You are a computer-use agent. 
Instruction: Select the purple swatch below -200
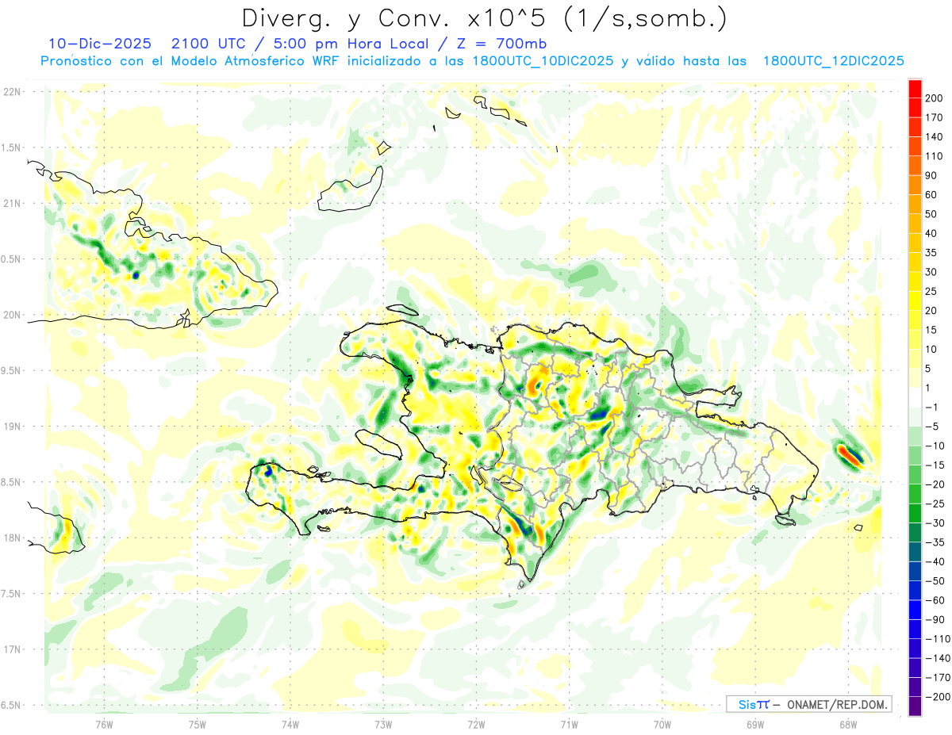916,707
